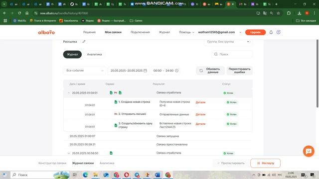Bookmark this page with the star icon
This screenshot has width=319, height=179.
point(278,13)
